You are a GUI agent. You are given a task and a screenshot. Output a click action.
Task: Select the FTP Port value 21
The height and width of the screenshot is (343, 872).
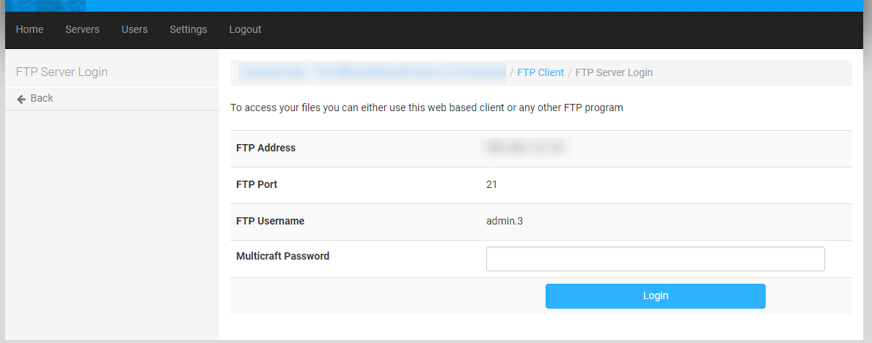click(x=491, y=184)
